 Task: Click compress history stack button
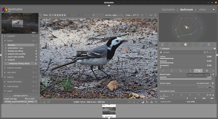pos(19,63)
